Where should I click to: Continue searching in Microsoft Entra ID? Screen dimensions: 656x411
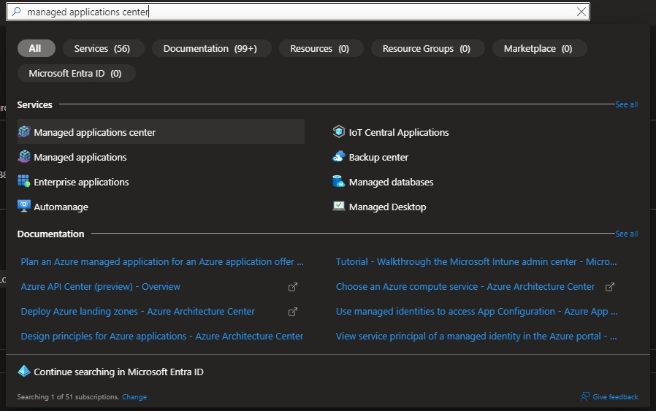118,372
